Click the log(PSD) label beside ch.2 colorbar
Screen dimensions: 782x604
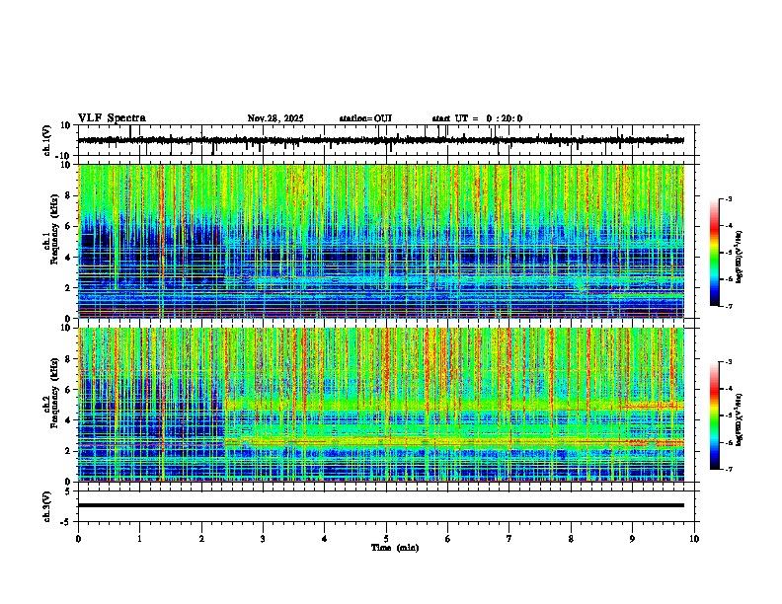[x=740, y=419]
